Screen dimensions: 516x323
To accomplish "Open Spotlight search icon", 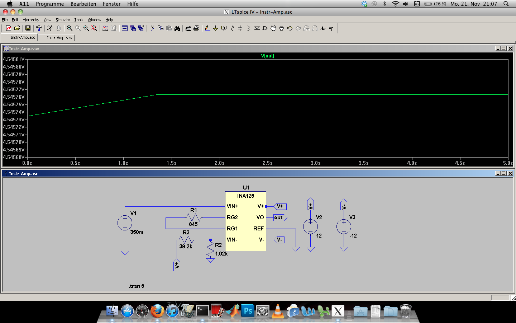I will [x=506, y=4].
